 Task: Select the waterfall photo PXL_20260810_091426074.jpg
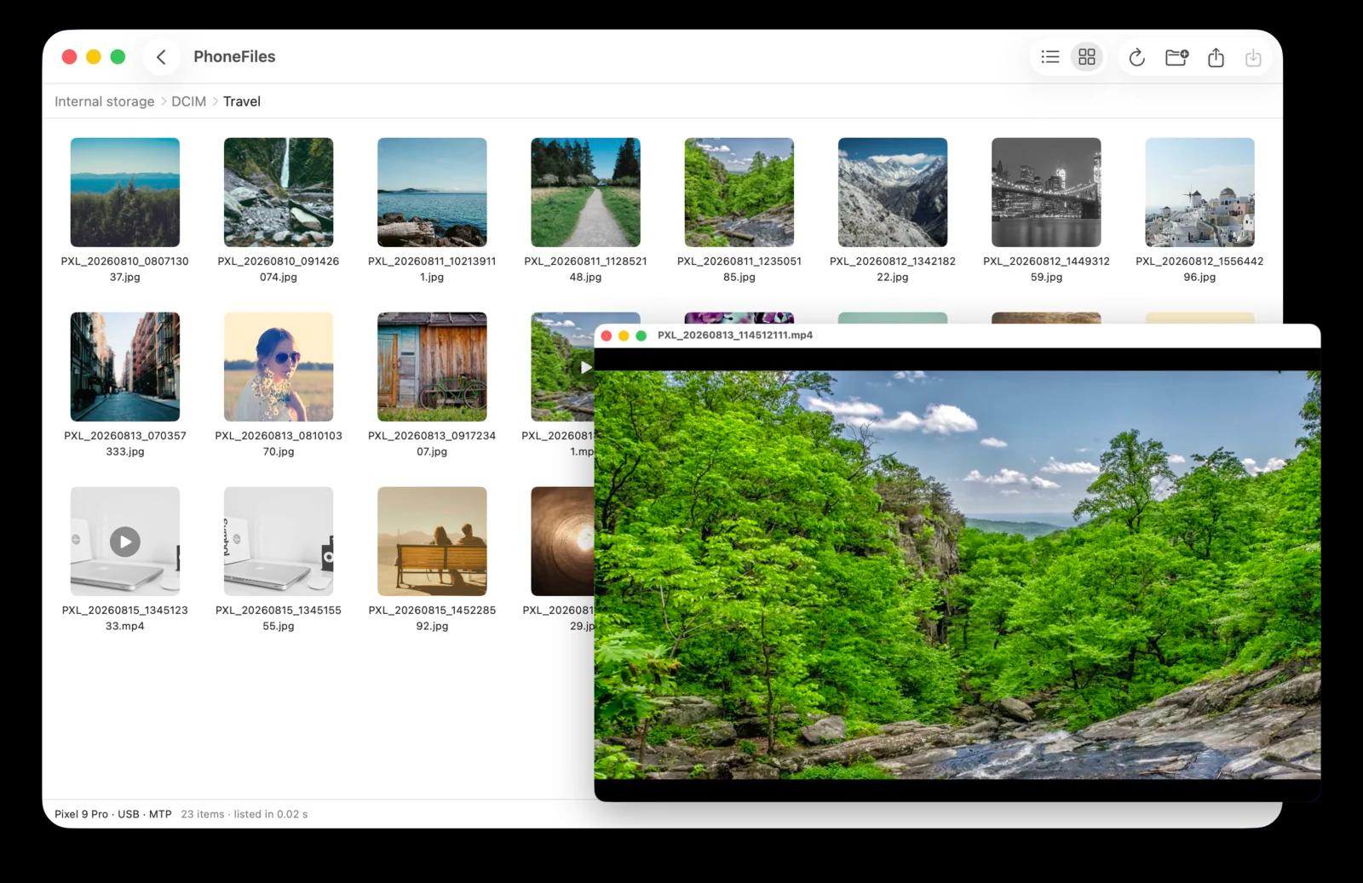(x=279, y=192)
